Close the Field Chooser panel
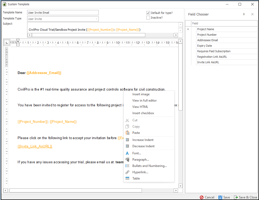The width and height of the screenshot is (259, 200). coord(252,14)
